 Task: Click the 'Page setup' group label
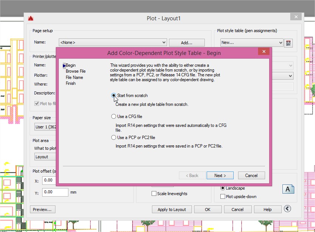(x=43, y=31)
